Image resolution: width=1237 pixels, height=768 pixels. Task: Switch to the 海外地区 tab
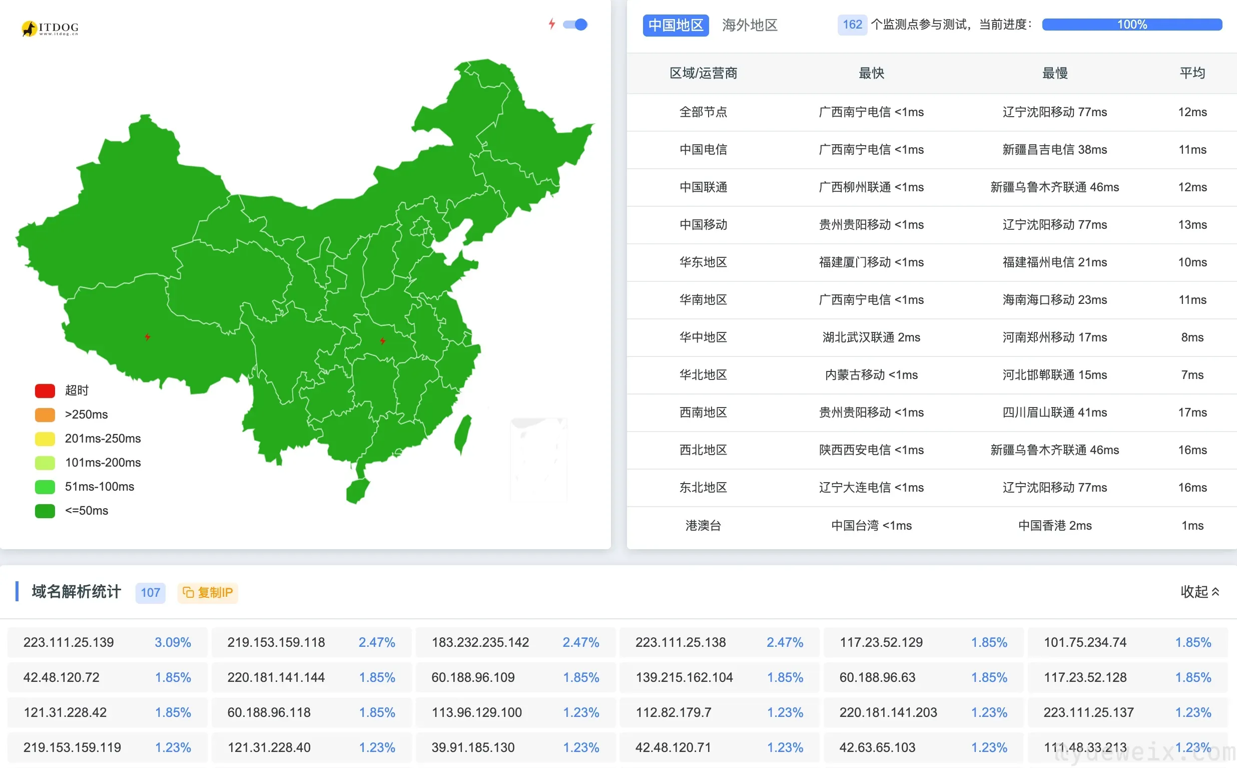[x=750, y=26]
